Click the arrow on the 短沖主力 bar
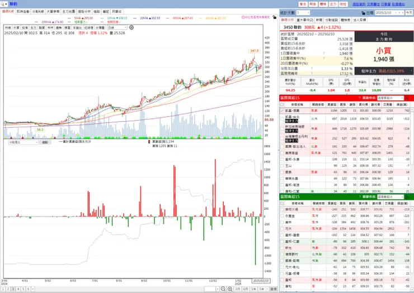Screen dimensions: 414x293 pyautogui.click(x=411, y=71)
